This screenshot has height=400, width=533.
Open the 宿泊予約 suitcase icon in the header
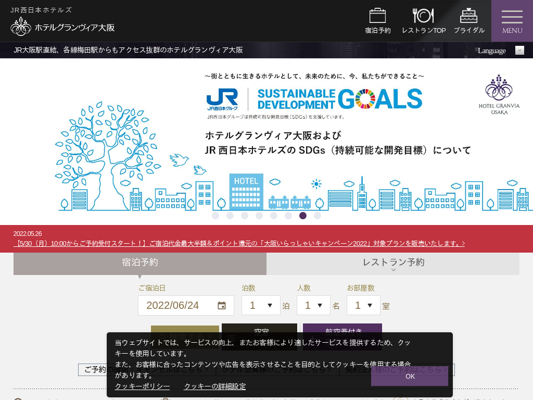(377, 21)
